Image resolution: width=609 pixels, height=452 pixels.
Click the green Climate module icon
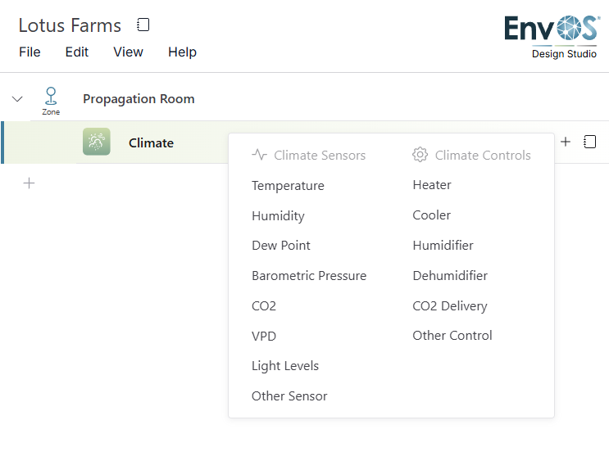[x=97, y=142]
